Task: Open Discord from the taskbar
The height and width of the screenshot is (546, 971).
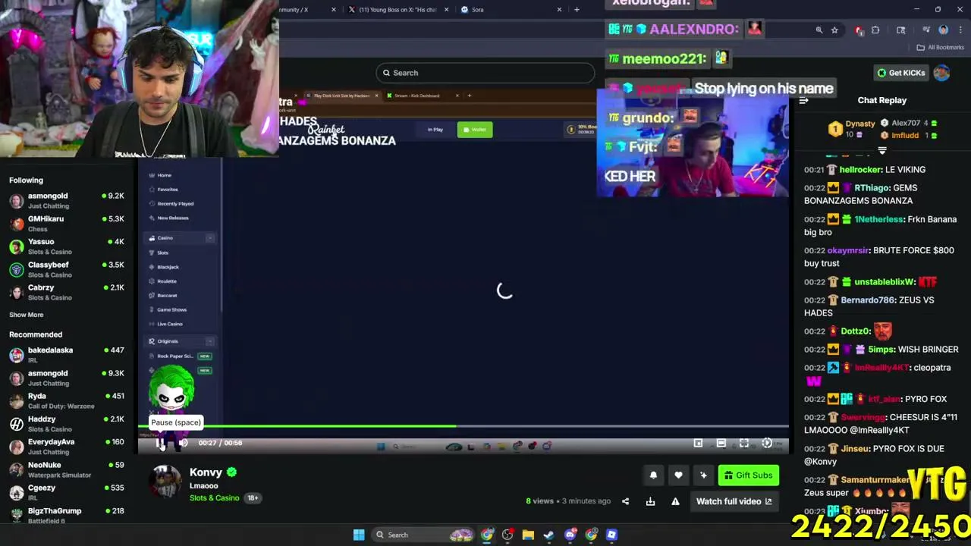Action: 570,535
